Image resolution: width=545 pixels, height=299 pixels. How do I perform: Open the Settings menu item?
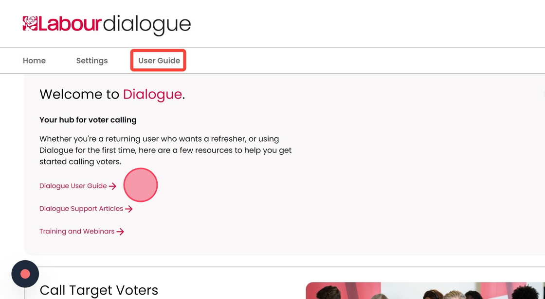pos(92,61)
